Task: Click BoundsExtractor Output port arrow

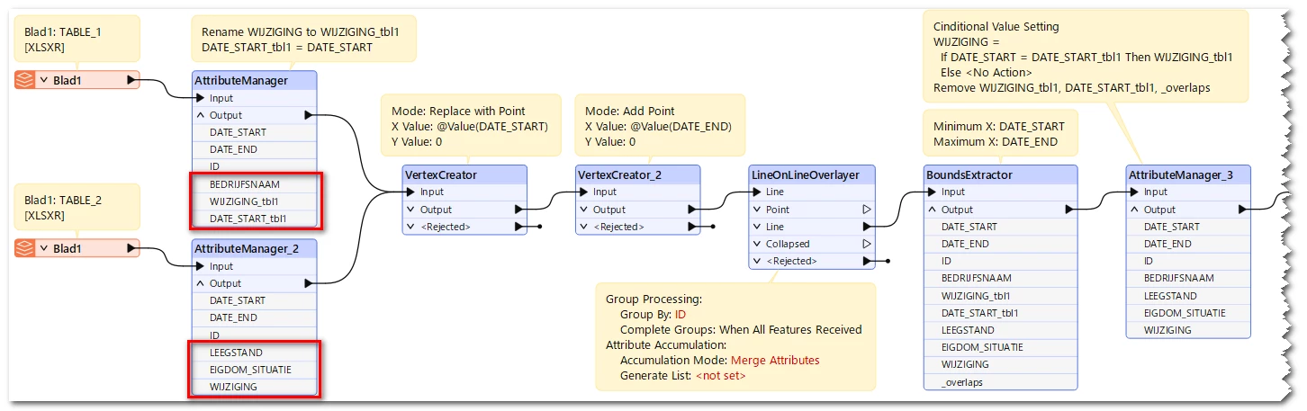Action: [1069, 210]
